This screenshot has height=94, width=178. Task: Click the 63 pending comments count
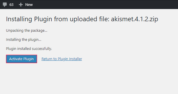tap(11, 5)
